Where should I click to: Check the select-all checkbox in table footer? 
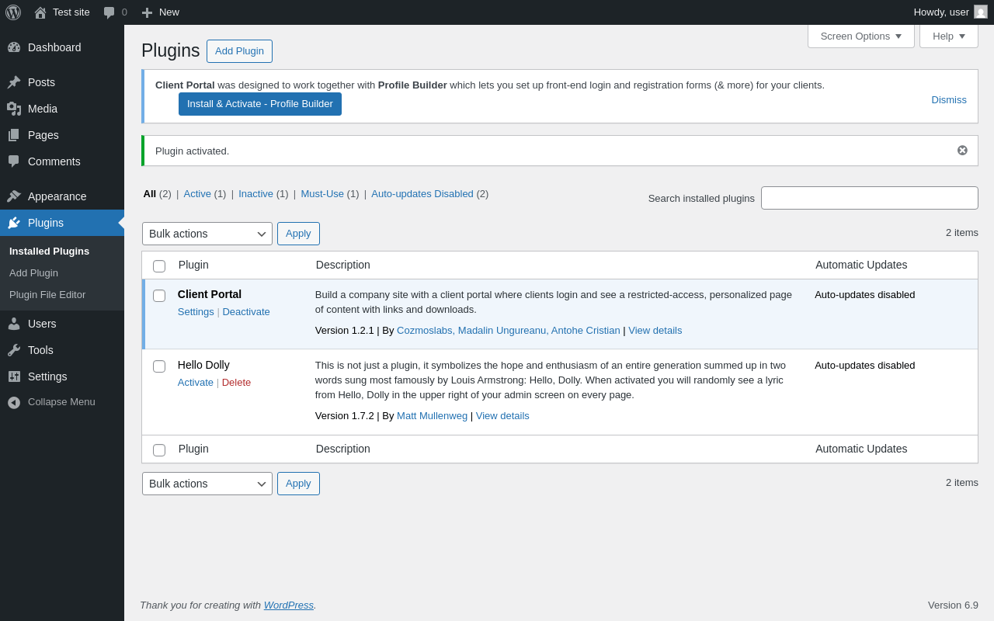[x=159, y=450]
